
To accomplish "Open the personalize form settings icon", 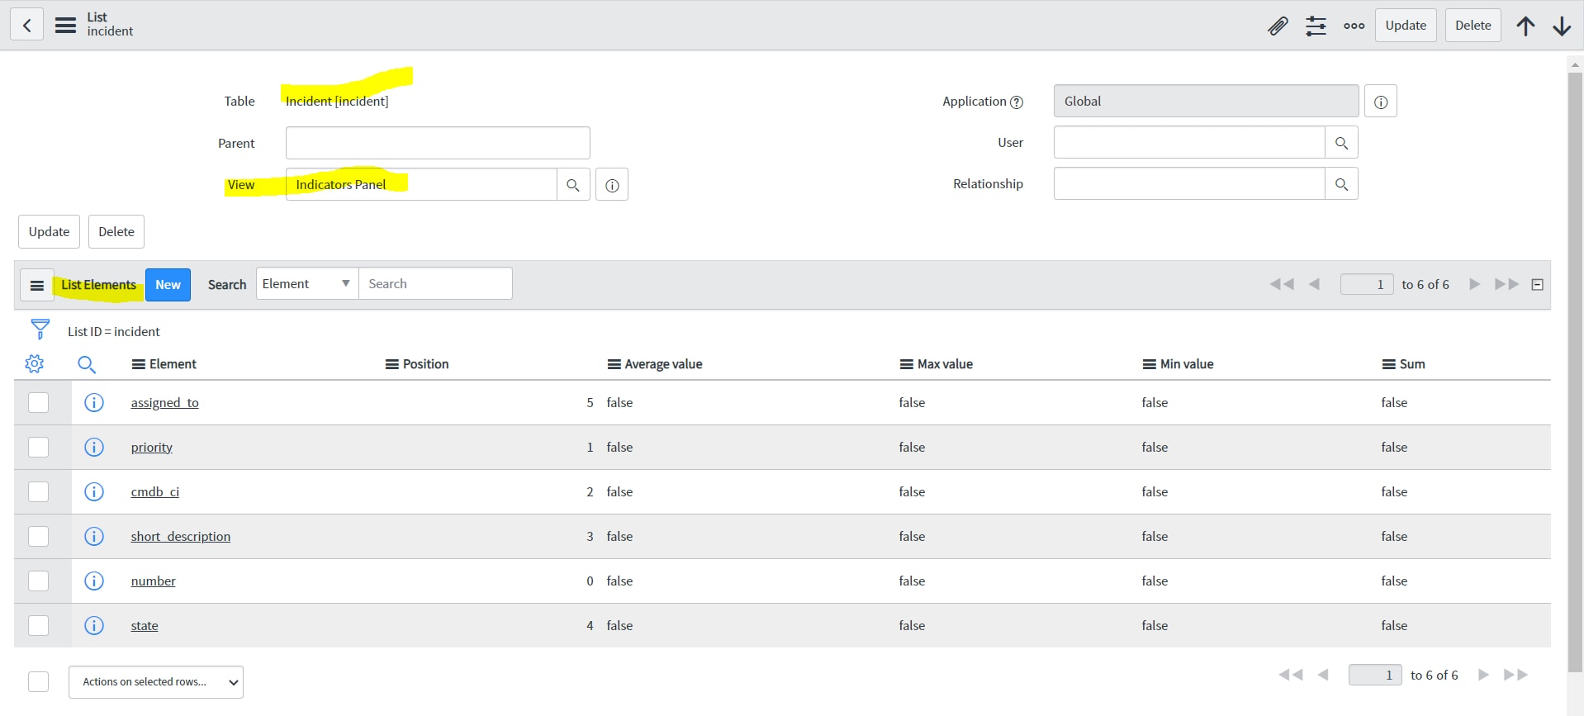I will pos(1316,26).
